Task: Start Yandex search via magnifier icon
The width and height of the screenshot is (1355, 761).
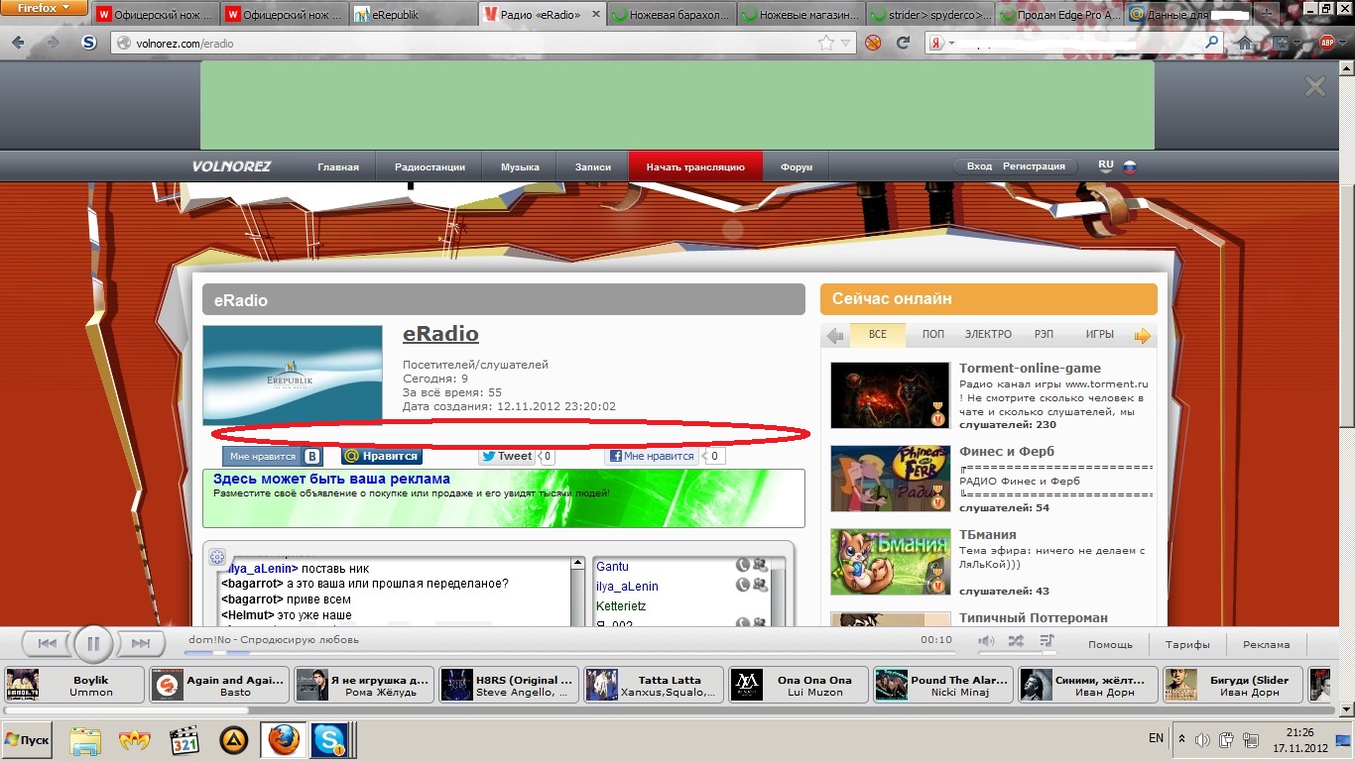Action: click(x=1212, y=44)
